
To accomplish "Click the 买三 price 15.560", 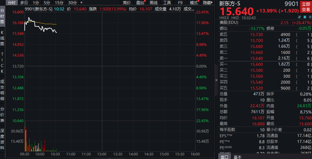I will (x=256, y=76).
